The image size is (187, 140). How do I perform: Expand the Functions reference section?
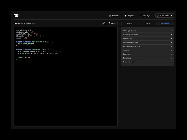(x=147, y=58)
